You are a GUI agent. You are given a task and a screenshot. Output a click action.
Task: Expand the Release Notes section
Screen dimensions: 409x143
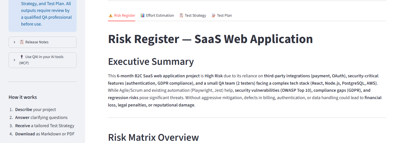point(43,42)
